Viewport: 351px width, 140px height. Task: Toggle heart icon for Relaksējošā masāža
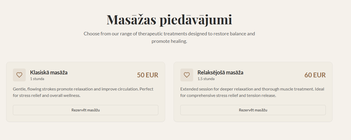click(x=187, y=75)
